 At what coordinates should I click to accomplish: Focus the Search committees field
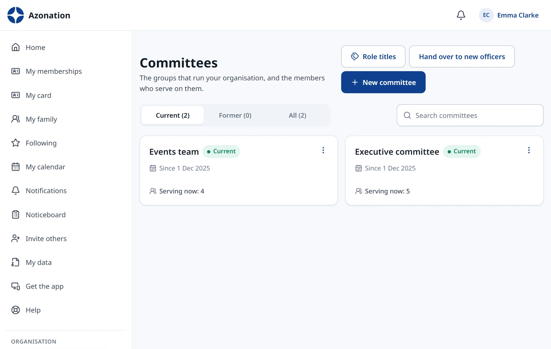(470, 115)
